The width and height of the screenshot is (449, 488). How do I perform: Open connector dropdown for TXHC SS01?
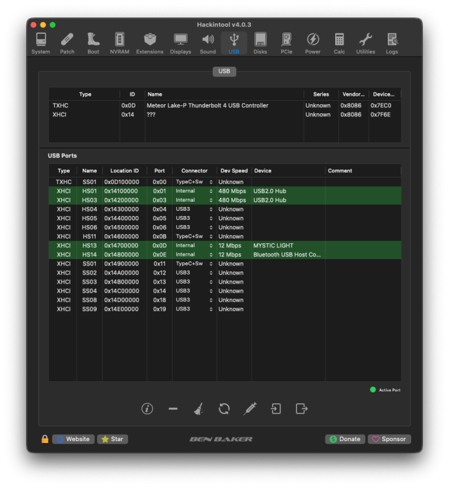pos(194,182)
